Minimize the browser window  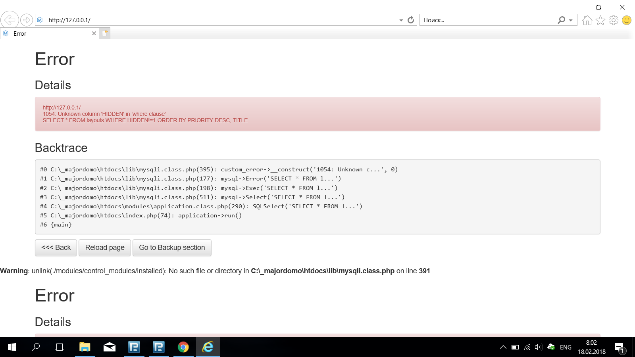[x=576, y=7]
